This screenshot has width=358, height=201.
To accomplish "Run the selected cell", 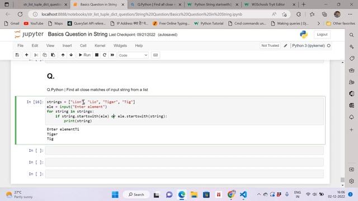I will click(84, 55).
